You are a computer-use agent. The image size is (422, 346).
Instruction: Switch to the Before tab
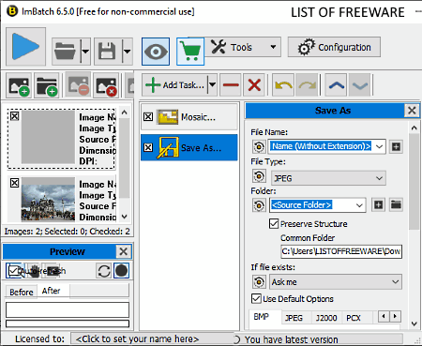(x=22, y=292)
